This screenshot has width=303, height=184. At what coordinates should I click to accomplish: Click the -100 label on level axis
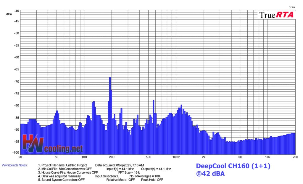tap(16, 153)
